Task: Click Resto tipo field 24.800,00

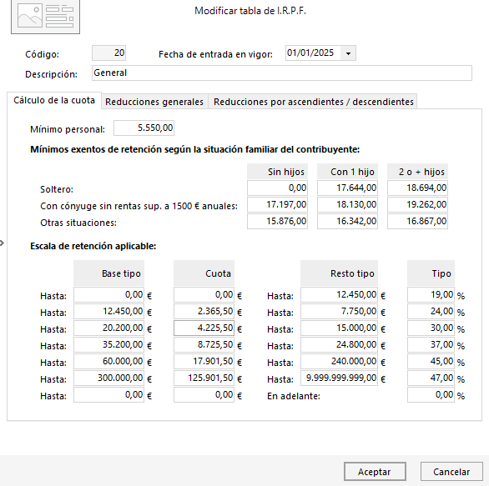Action: [x=340, y=345]
